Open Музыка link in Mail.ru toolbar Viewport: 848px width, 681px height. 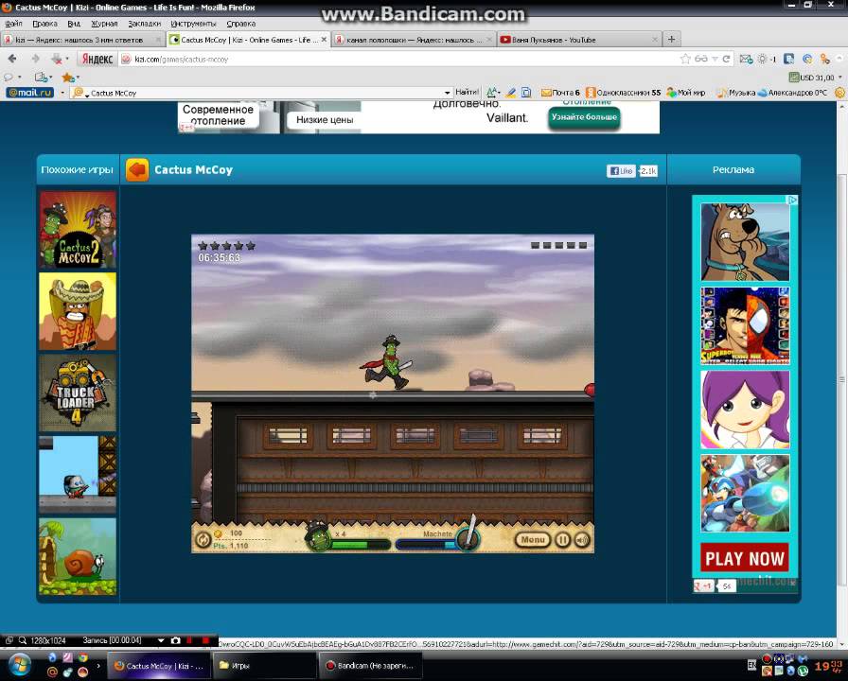click(x=736, y=93)
